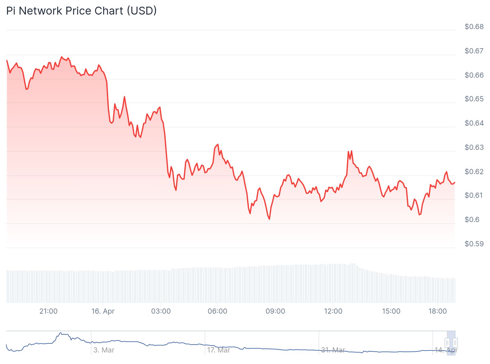The width and height of the screenshot is (490, 364).
Task: Click the $0.6 price axis label
Action: tap(472, 220)
